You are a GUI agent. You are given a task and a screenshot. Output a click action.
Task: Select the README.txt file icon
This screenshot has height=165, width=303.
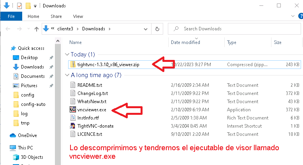point(73,85)
